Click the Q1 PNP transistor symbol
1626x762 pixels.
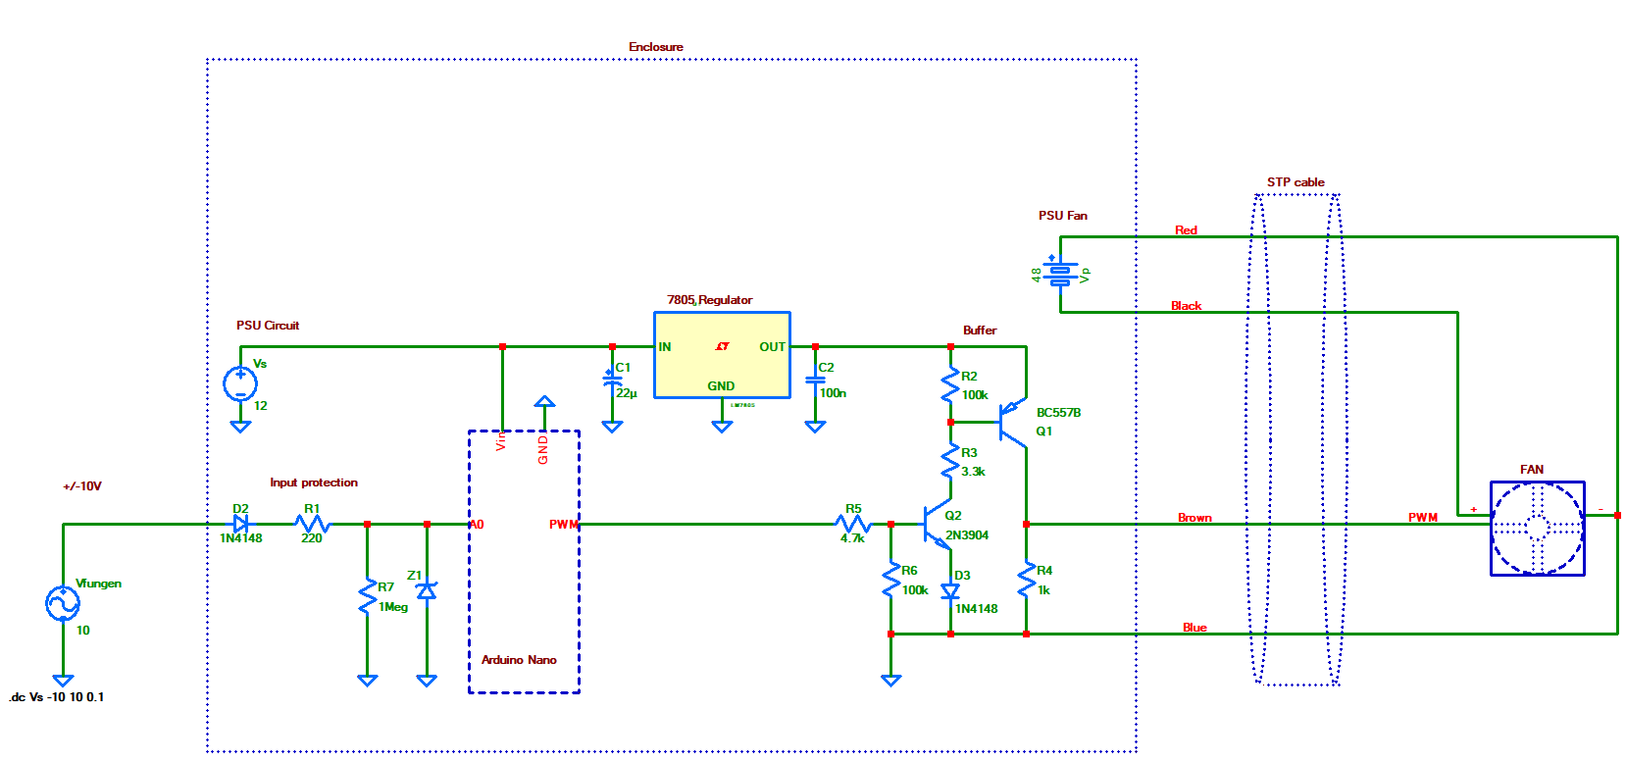[1012, 422]
